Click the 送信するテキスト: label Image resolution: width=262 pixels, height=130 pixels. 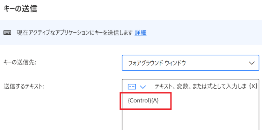point(23,87)
